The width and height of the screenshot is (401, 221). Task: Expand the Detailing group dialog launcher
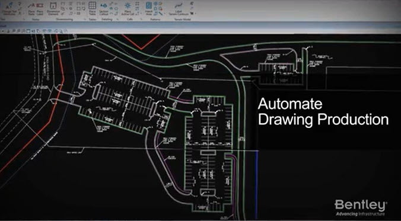tap(117, 20)
